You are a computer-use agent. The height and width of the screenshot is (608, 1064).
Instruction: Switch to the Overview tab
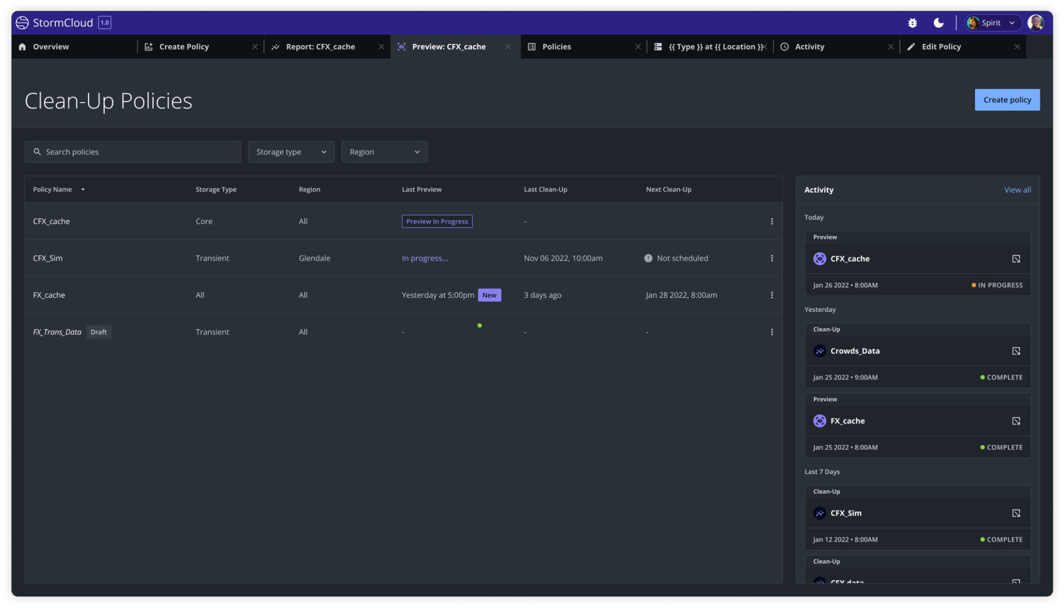click(51, 47)
